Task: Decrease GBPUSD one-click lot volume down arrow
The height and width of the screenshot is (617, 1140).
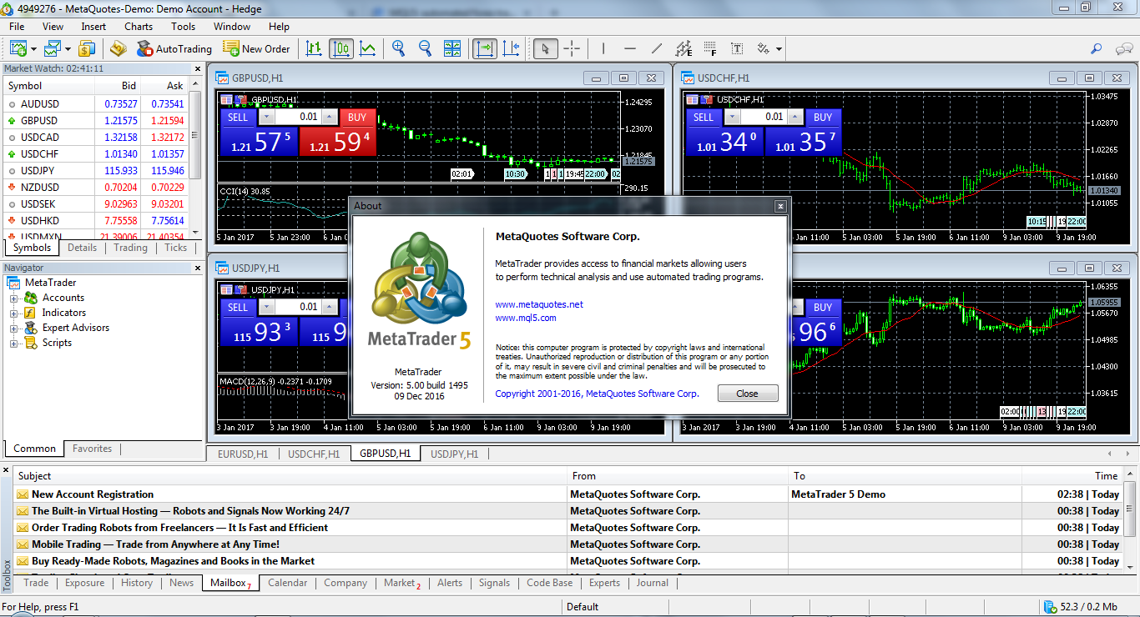Action: pos(267,118)
